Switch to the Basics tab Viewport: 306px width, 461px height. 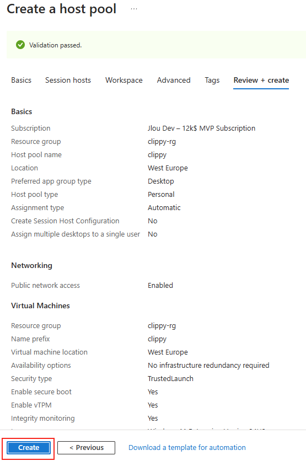(x=21, y=81)
